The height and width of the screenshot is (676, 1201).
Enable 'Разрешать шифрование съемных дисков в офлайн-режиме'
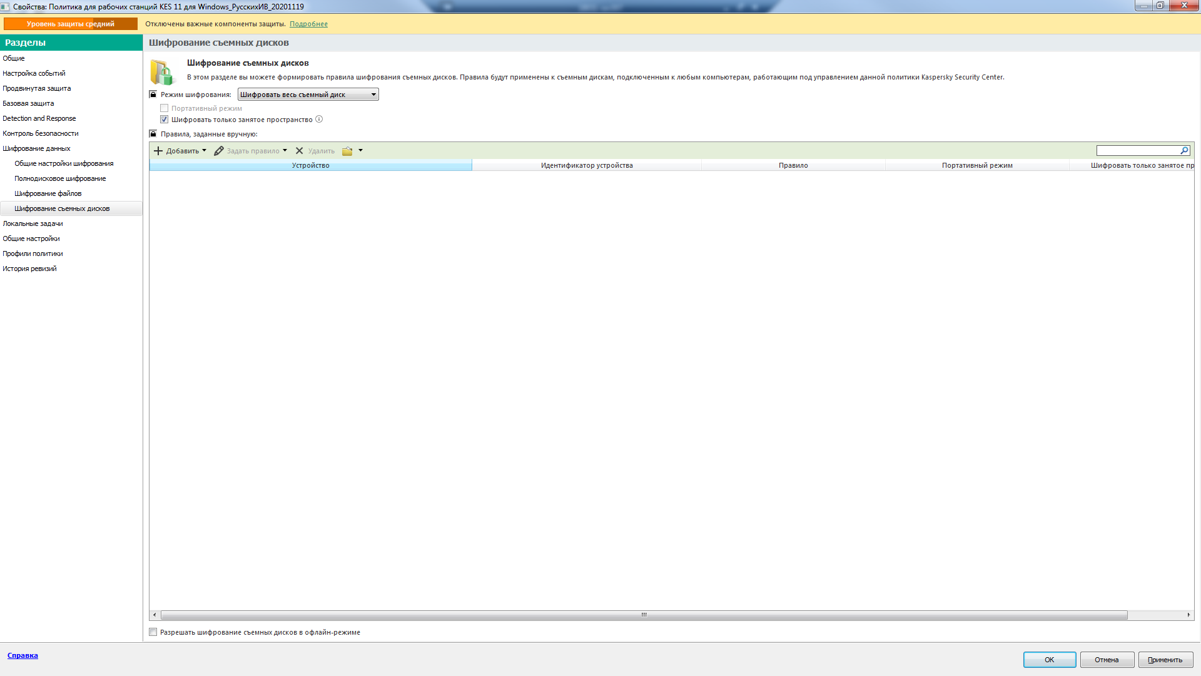pos(153,632)
